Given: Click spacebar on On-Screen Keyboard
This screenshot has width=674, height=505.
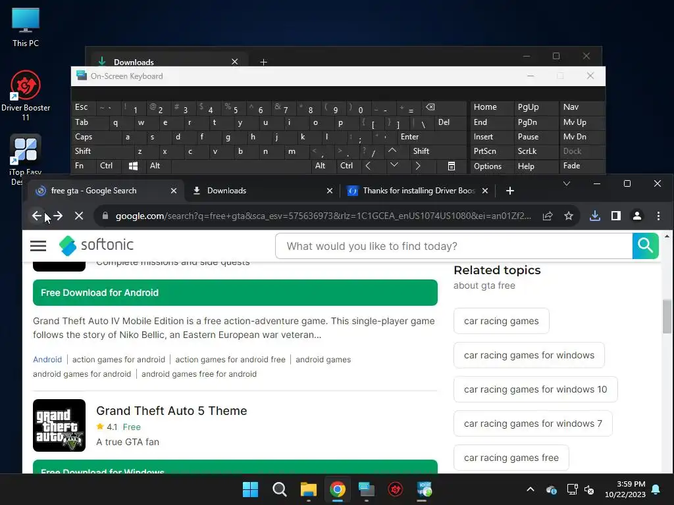Looking at the screenshot, I should click(x=241, y=166).
